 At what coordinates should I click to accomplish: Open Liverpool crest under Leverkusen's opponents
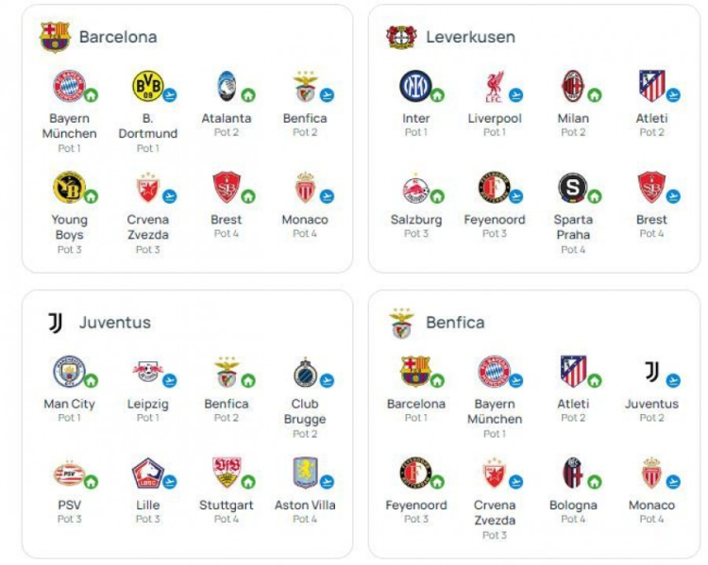(x=494, y=86)
